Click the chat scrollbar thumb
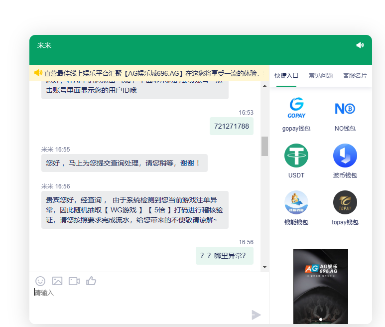 tap(264, 146)
